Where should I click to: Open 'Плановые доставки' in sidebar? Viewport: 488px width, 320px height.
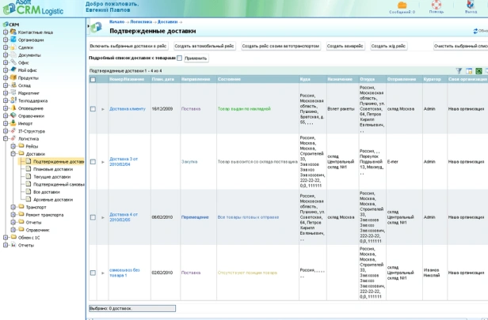tap(52, 168)
